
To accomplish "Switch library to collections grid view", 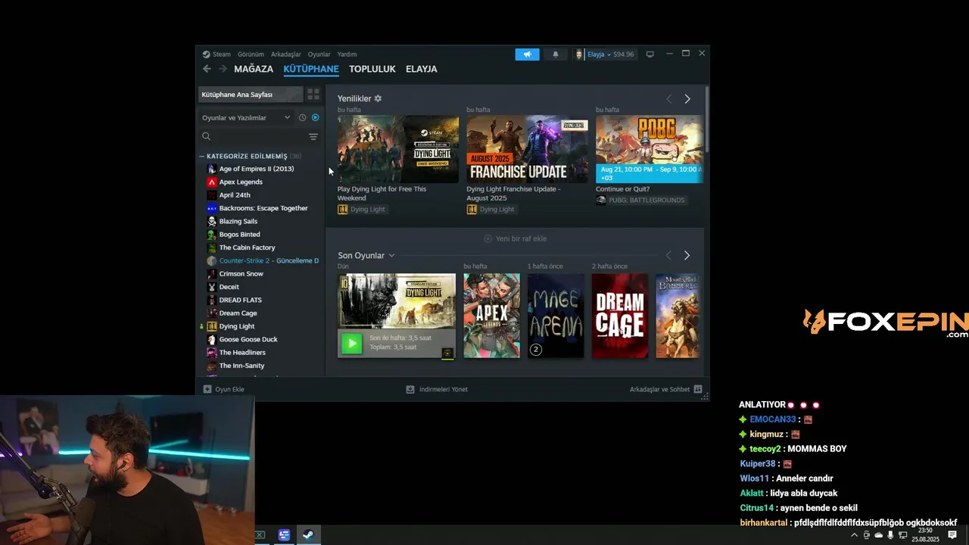I will tap(313, 95).
